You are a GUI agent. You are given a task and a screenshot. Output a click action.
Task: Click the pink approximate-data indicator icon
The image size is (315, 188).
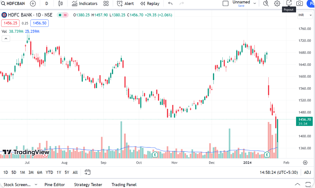[65, 15]
